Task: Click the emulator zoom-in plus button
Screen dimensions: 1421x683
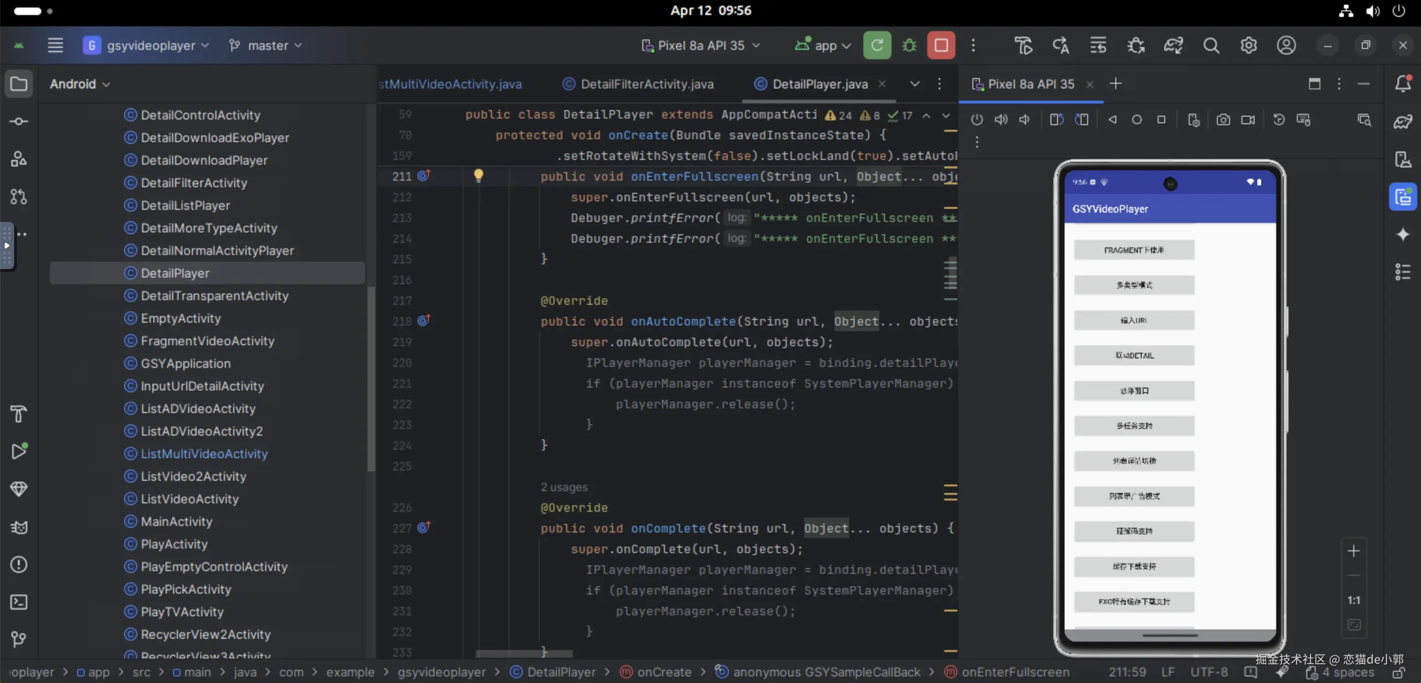Action: [1353, 551]
